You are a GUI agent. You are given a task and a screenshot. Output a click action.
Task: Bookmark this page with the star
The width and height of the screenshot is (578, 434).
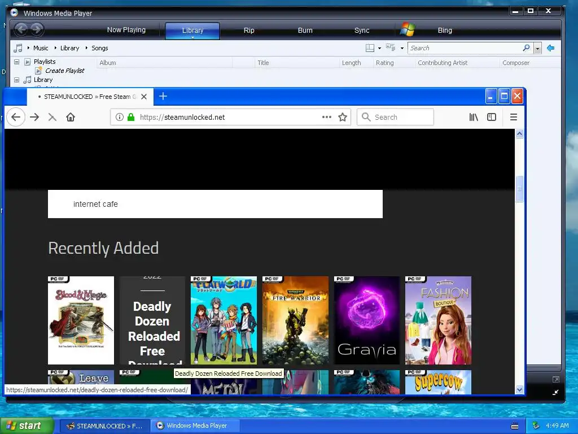click(343, 118)
